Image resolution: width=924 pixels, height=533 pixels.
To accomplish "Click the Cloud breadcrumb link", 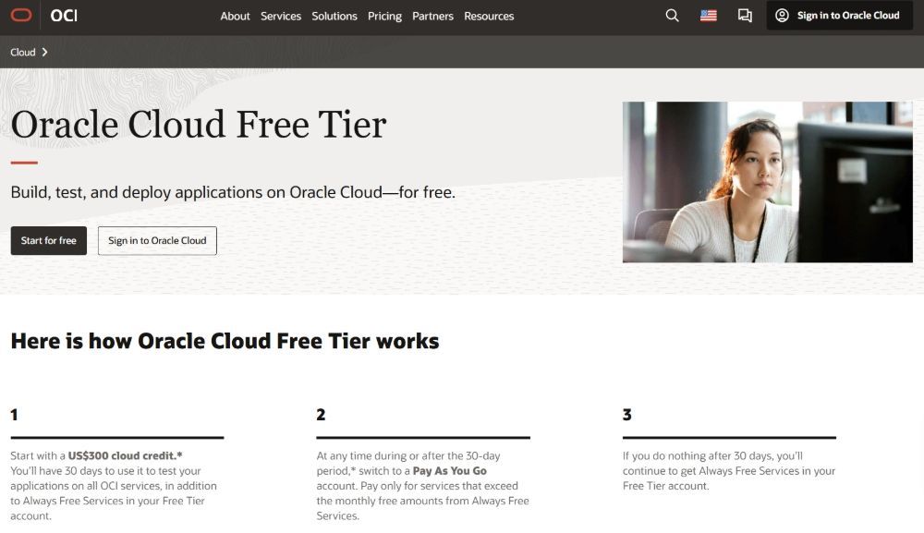I will point(22,53).
